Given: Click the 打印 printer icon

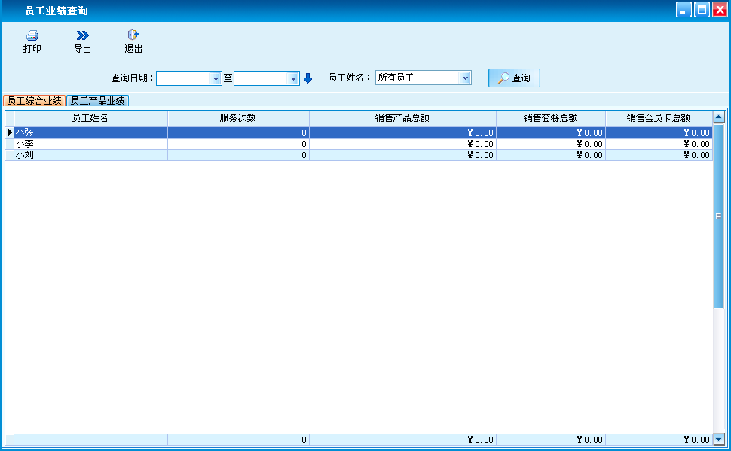Looking at the screenshot, I should tap(32, 35).
